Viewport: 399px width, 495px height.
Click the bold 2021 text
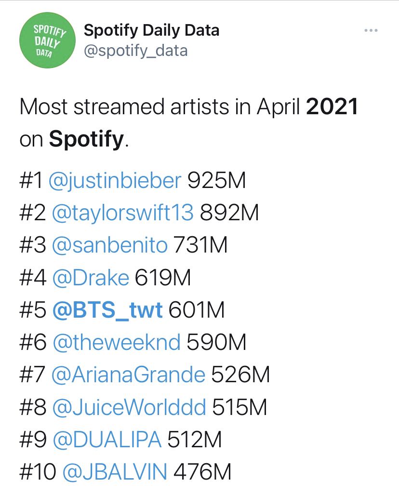pyautogui.click(x=332, y=107)
